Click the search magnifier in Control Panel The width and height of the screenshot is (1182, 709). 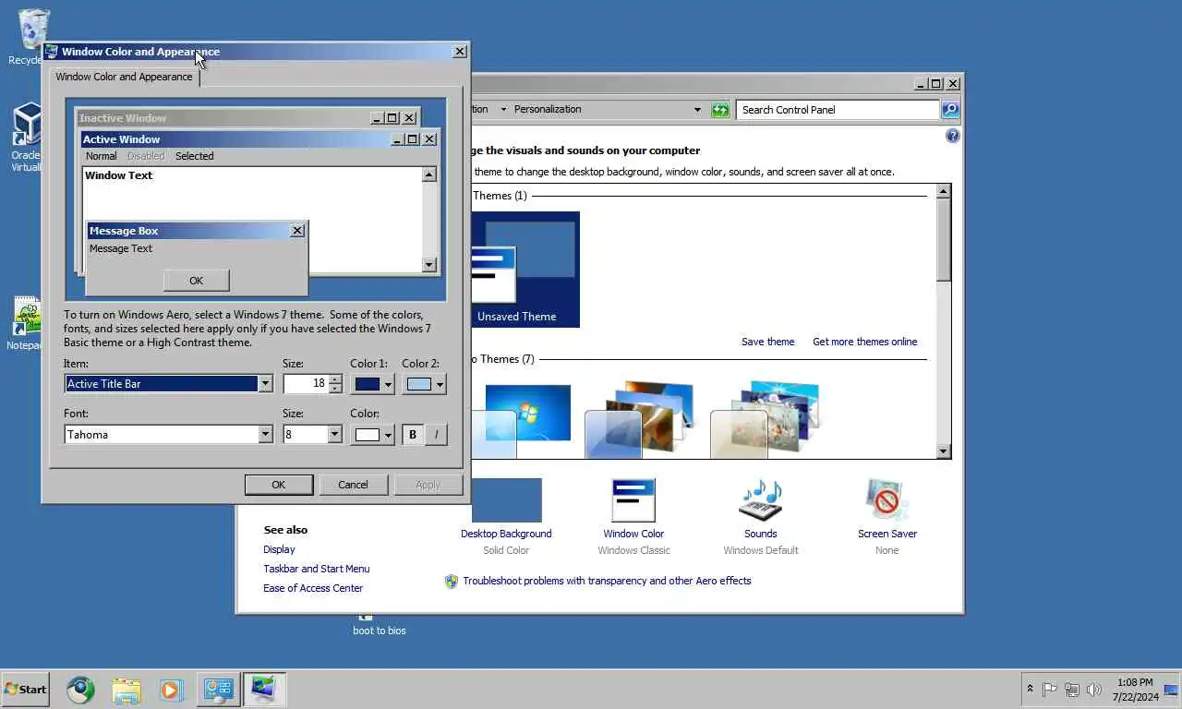(950, 110)
